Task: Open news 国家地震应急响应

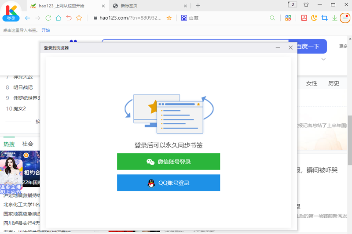Action: [x=22, y=214]
